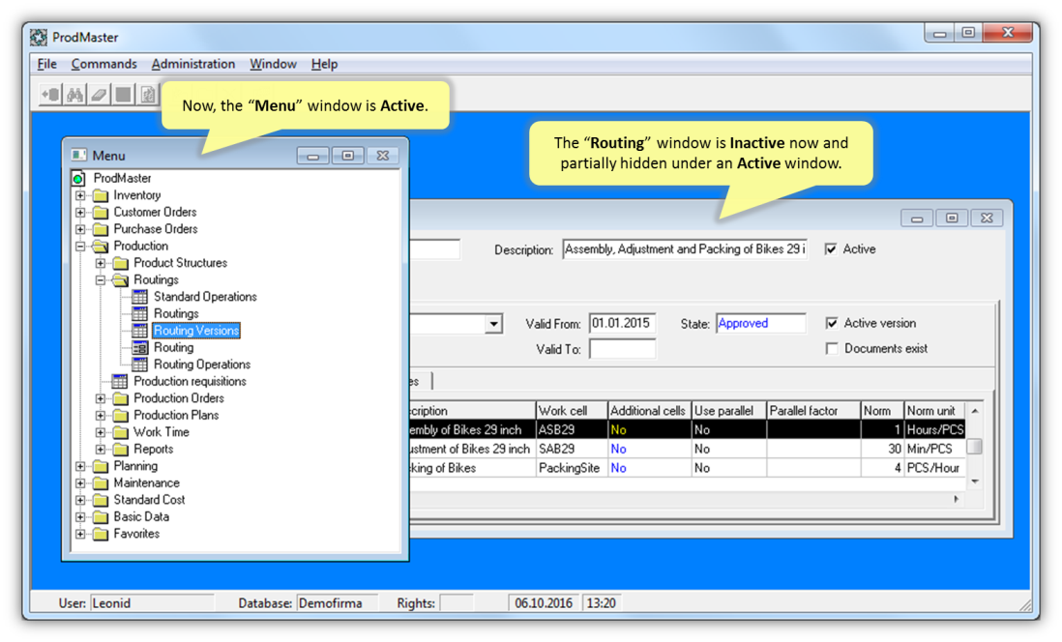Viewport: 1062px width, 642px height.
Task: Expand the Production Orders folder
Action: pyautogui.click(x=101, y=398)
